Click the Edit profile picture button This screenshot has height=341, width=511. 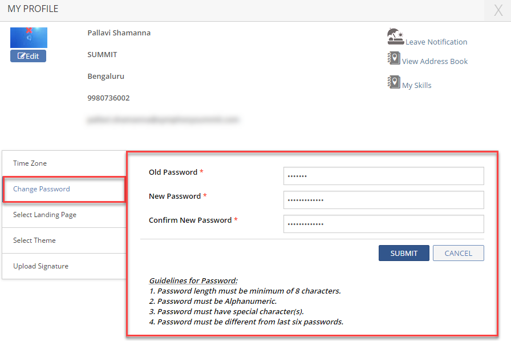(x=29, y=56)
